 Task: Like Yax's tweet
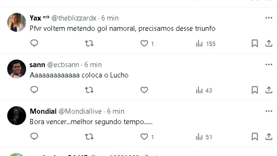click(144, 43)
